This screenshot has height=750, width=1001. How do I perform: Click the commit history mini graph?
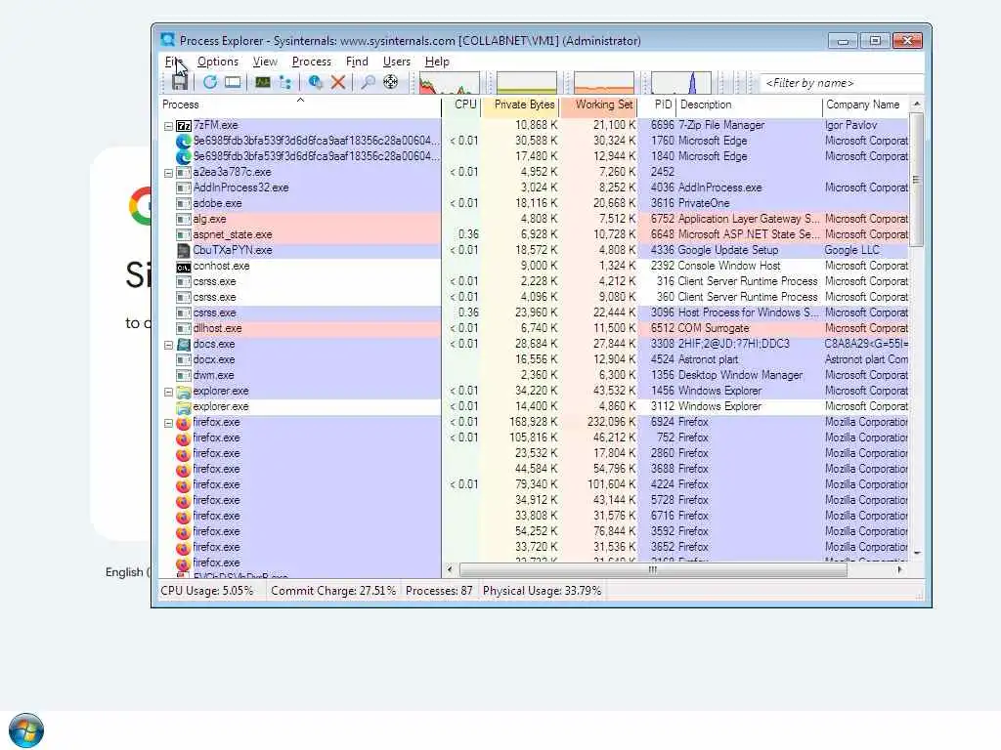coord(527,83)
